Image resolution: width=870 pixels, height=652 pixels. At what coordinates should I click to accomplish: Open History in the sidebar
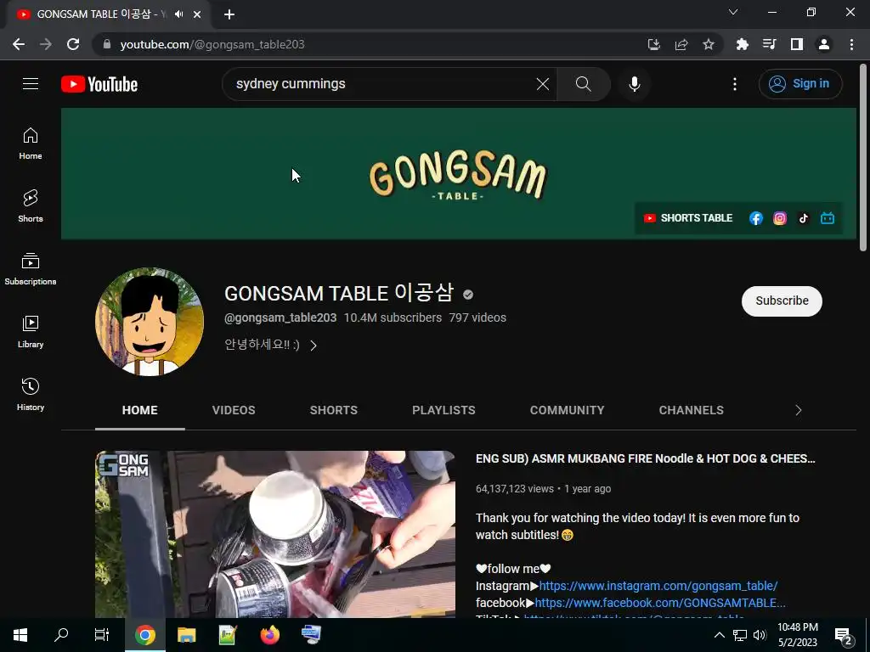point(31,394)
